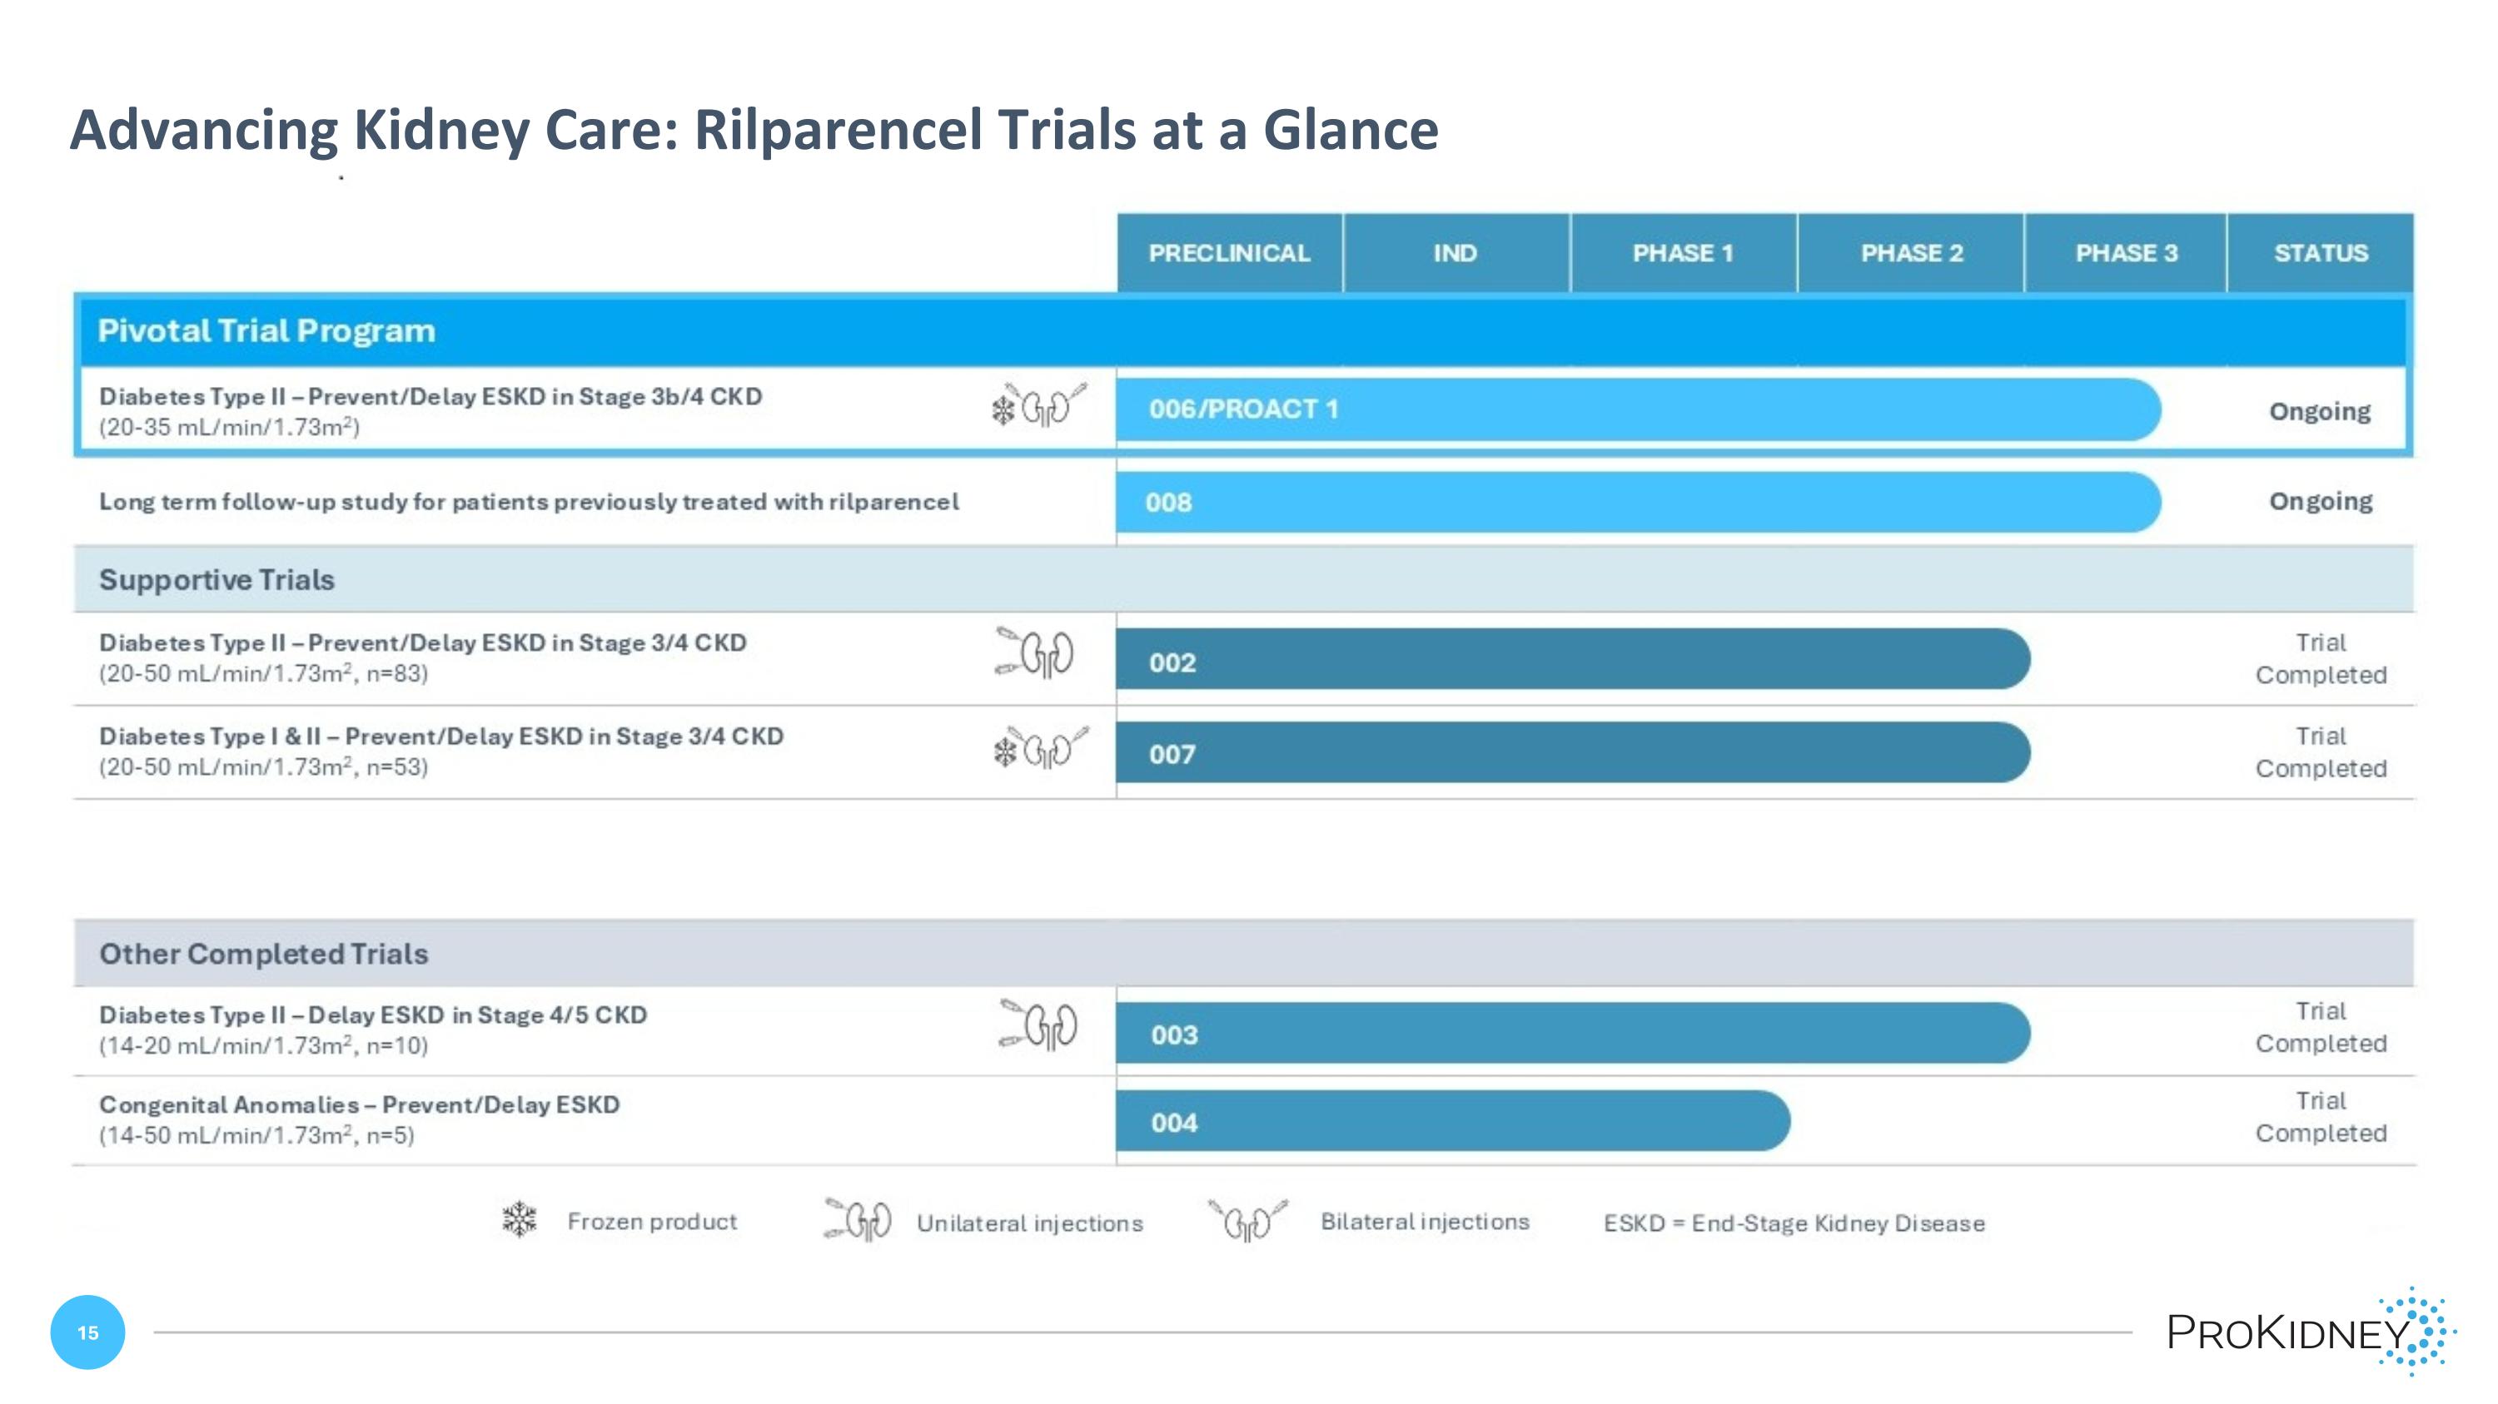The height and width of the screenshot is (1404, 2498).
Task: Click the unilateral injection icon in trial 002 row
Action: coord(1036,653)
